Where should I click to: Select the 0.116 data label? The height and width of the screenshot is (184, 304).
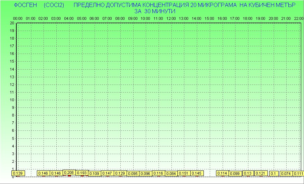tap(158, 173)
